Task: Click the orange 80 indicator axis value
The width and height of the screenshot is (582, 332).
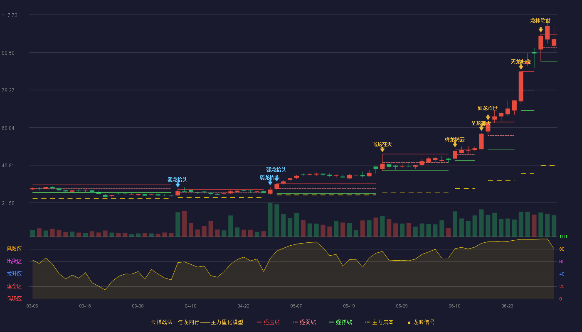Action: click(x=562, y=249)
